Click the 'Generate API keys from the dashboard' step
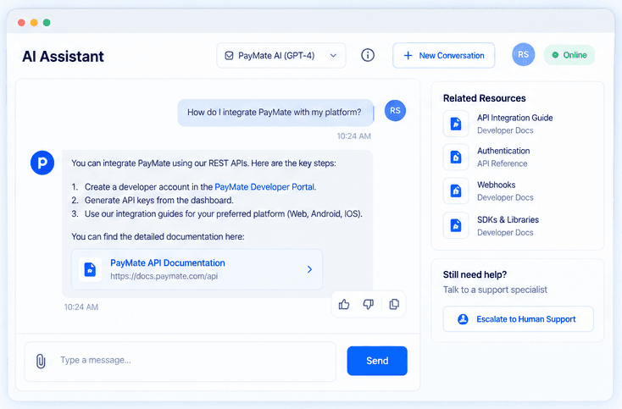 [x=158, y=201]
